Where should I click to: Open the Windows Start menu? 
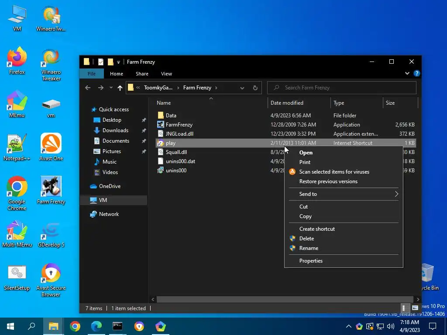click(10, 326)
